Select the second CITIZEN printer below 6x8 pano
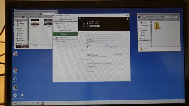The image size is (189, 106). [x=65, y=38]
